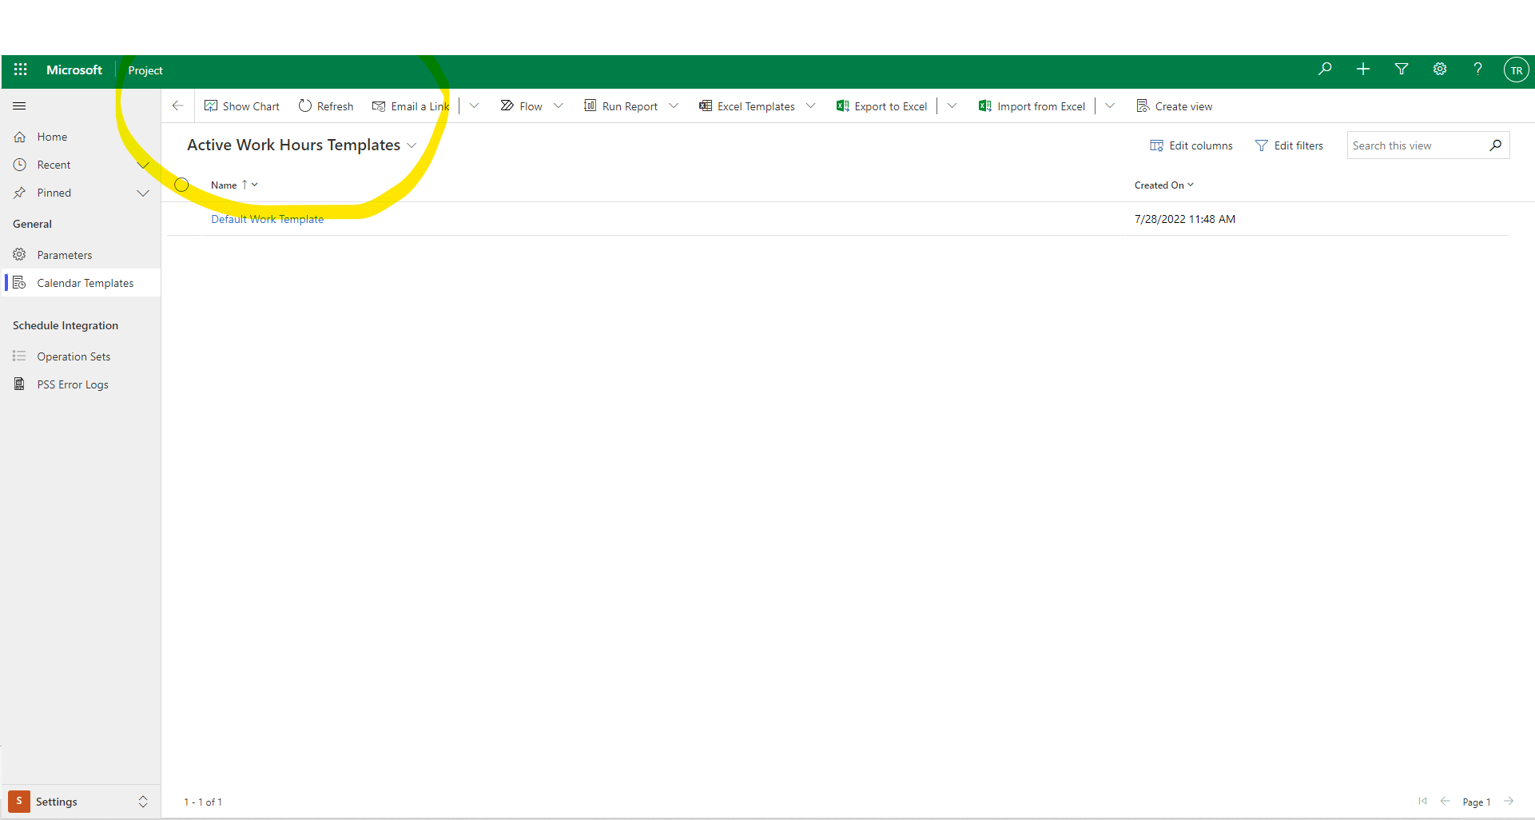Image resolution: width=1535 pixels, height=820 pixels.
Task: Expand the Email a Link options chevron
Action: coord(474,105)
